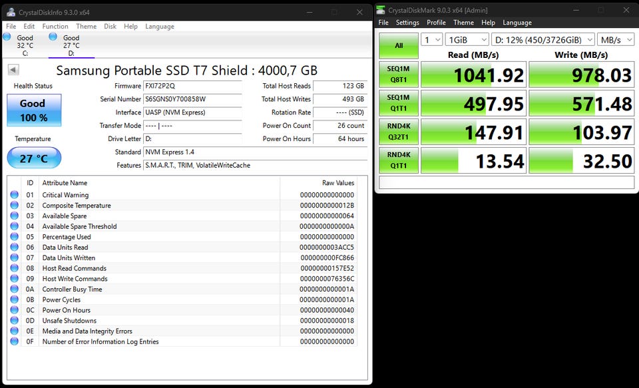Open Help menu in CrystalDiskMark
Image resolution: width=639 pixels, height=388 pixels.
tap(488, 23)
